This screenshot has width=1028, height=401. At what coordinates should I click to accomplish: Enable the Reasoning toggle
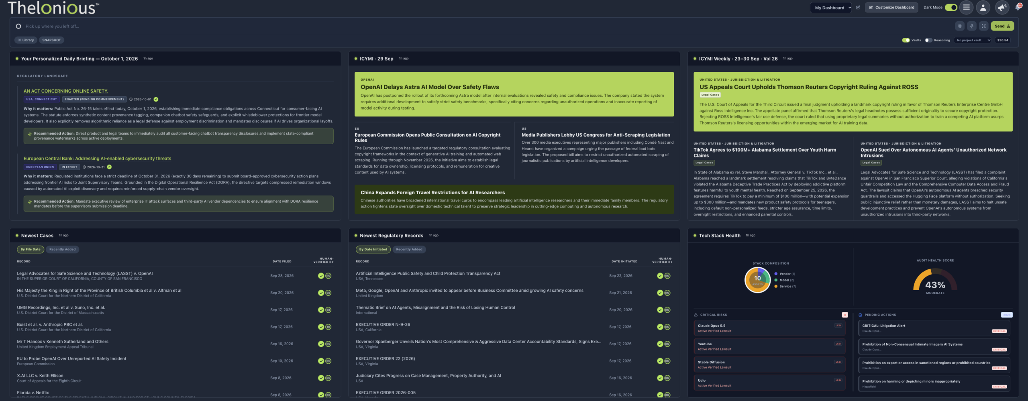tap(928, 40)
